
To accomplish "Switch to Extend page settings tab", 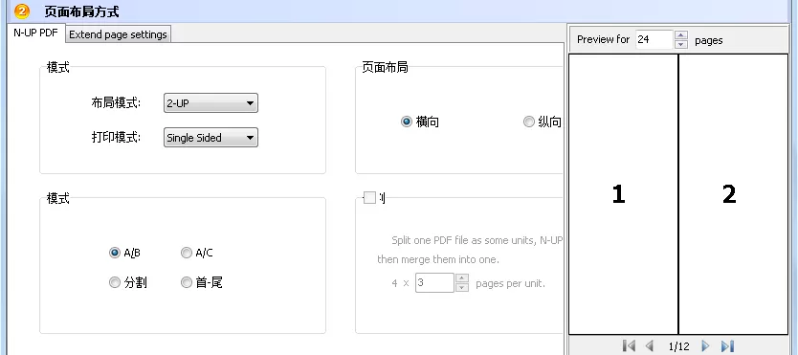I will (118, 34).
